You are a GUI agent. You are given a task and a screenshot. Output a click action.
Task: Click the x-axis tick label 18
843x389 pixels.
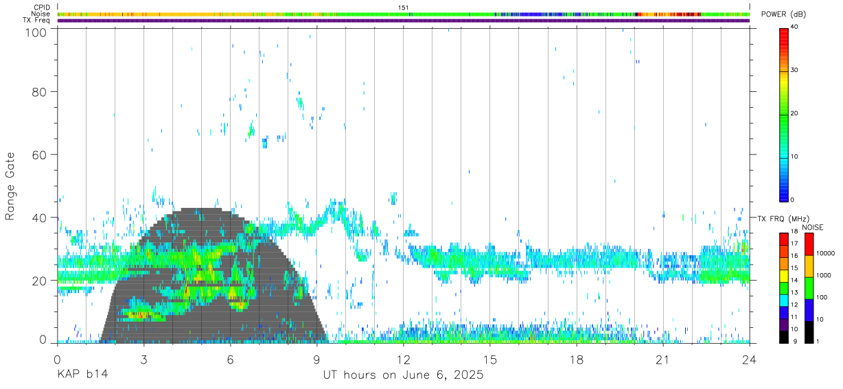click(x=576, y=359)
